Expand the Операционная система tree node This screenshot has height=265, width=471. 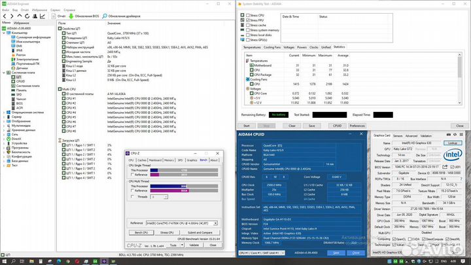3,112
